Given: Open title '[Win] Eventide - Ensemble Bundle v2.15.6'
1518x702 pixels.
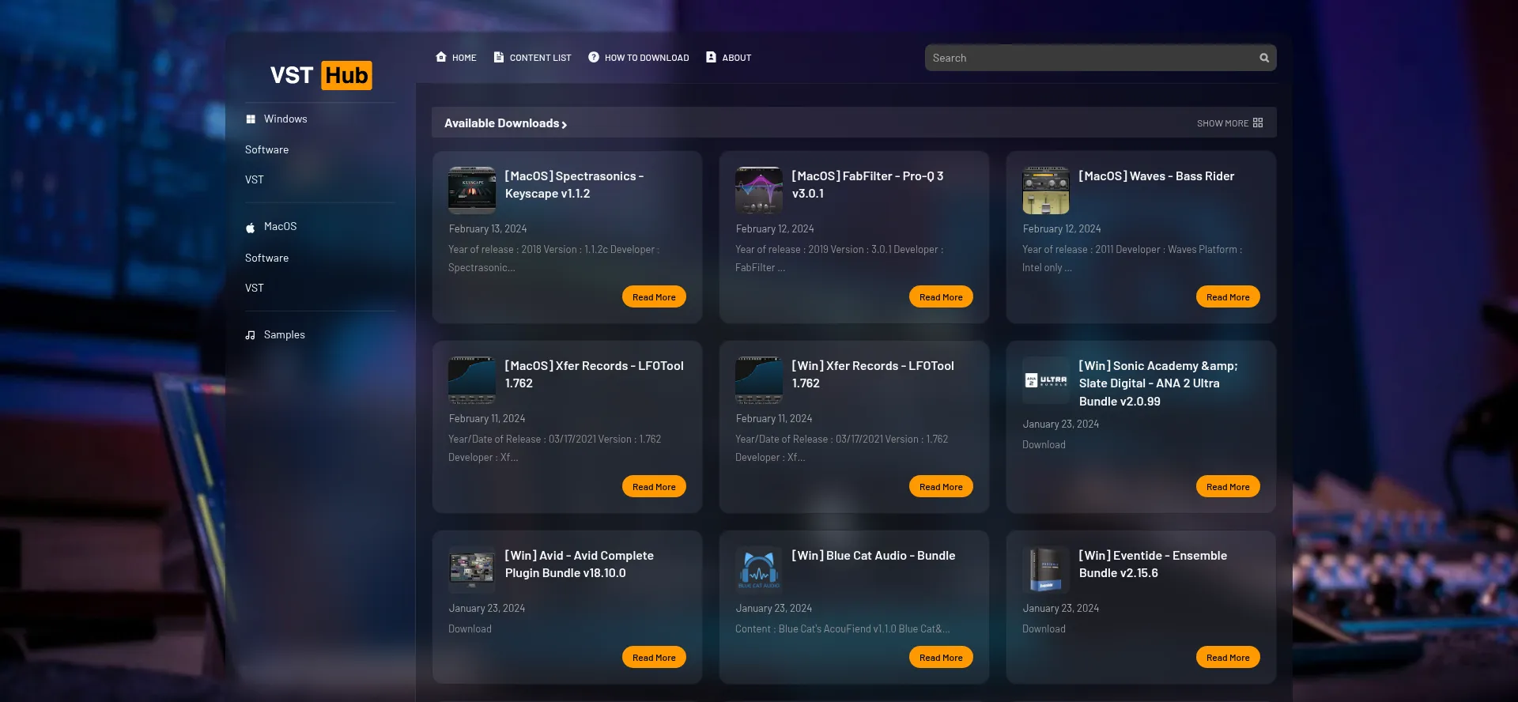Looking at the screenshot, I should click(1154, 564).
